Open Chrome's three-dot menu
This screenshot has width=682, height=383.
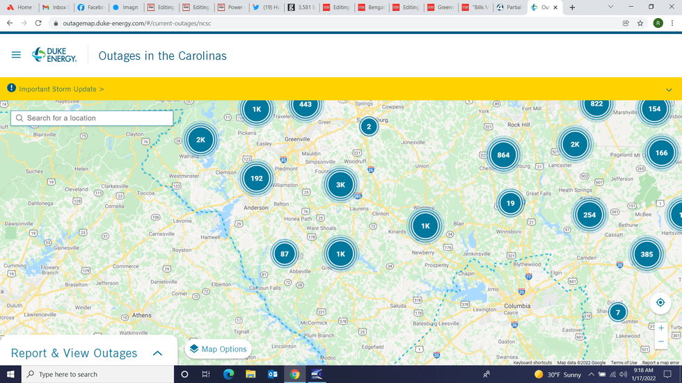pos(672,24)
